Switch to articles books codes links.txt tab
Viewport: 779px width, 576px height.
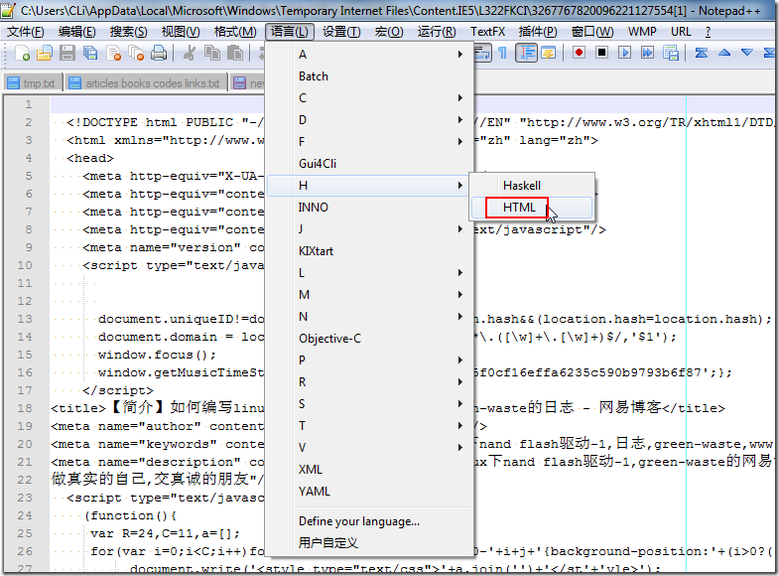146,83
